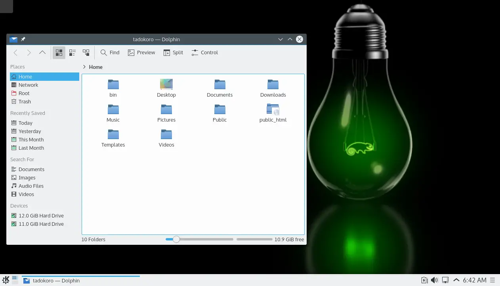Image resolution: width=500 pixels, height=286 pixels.
Task: Open desktop toolbox at screen corner
Action: click(6, 6)
